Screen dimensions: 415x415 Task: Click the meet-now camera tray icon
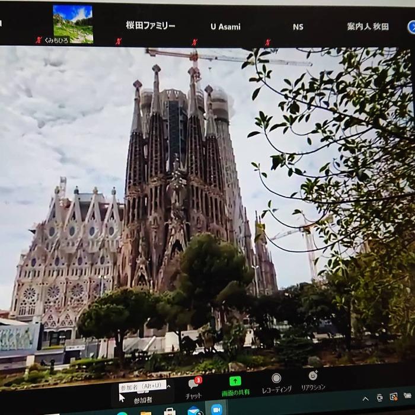pyautogui.click(x=380, y=398)
